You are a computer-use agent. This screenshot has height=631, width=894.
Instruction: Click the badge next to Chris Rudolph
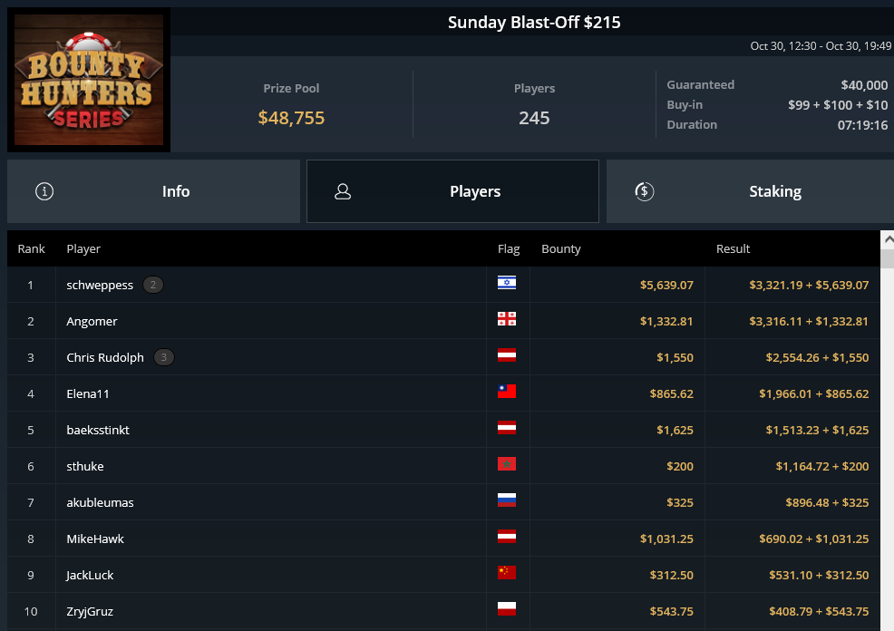tap(163, 357)
